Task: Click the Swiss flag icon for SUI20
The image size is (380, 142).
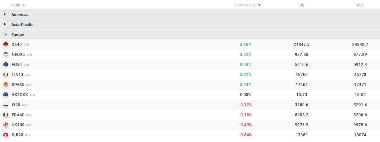Action: (6, 135)
